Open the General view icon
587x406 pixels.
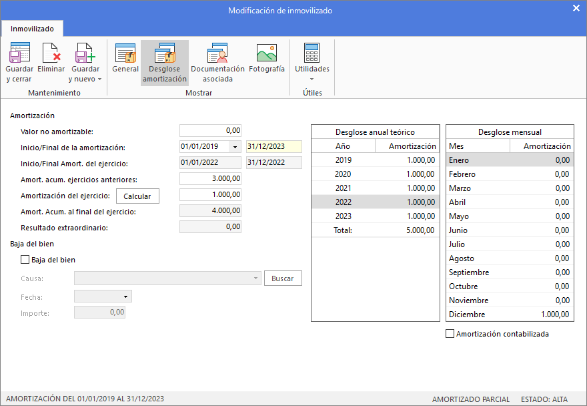(125, 53)
